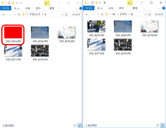This screenshot has width=166, height=128.
Task: Click window A title bar folder icon
Action: 2,3
